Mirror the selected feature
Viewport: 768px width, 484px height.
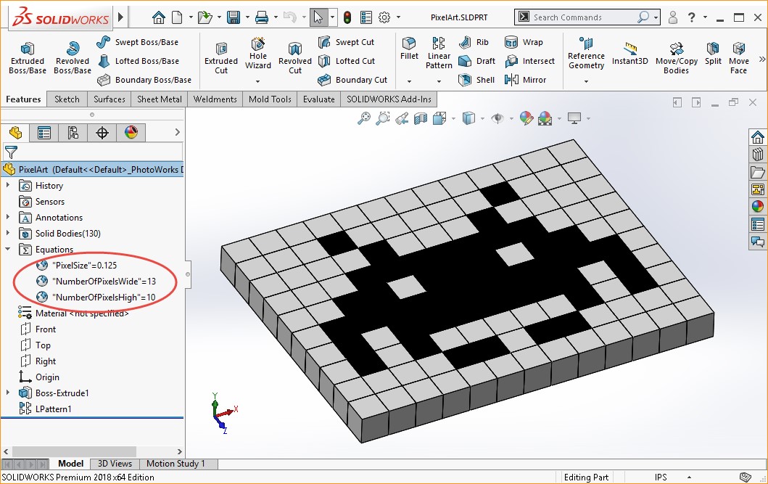[x=525, y=79]
